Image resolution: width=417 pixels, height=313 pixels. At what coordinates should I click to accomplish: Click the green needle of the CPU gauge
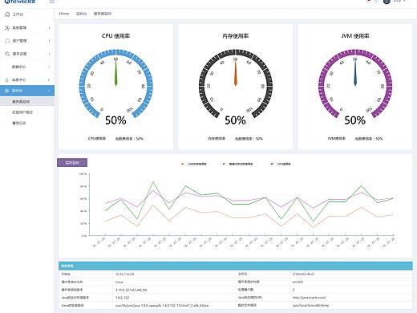coord(115,74)
